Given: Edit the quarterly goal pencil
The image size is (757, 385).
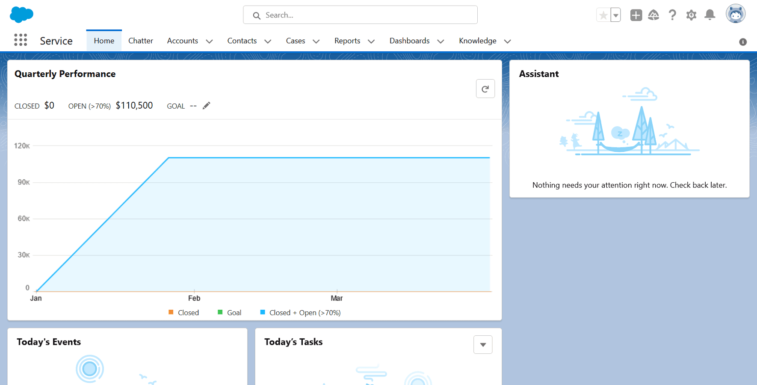Looking at the screenshot, I should [x=207, y=106].
